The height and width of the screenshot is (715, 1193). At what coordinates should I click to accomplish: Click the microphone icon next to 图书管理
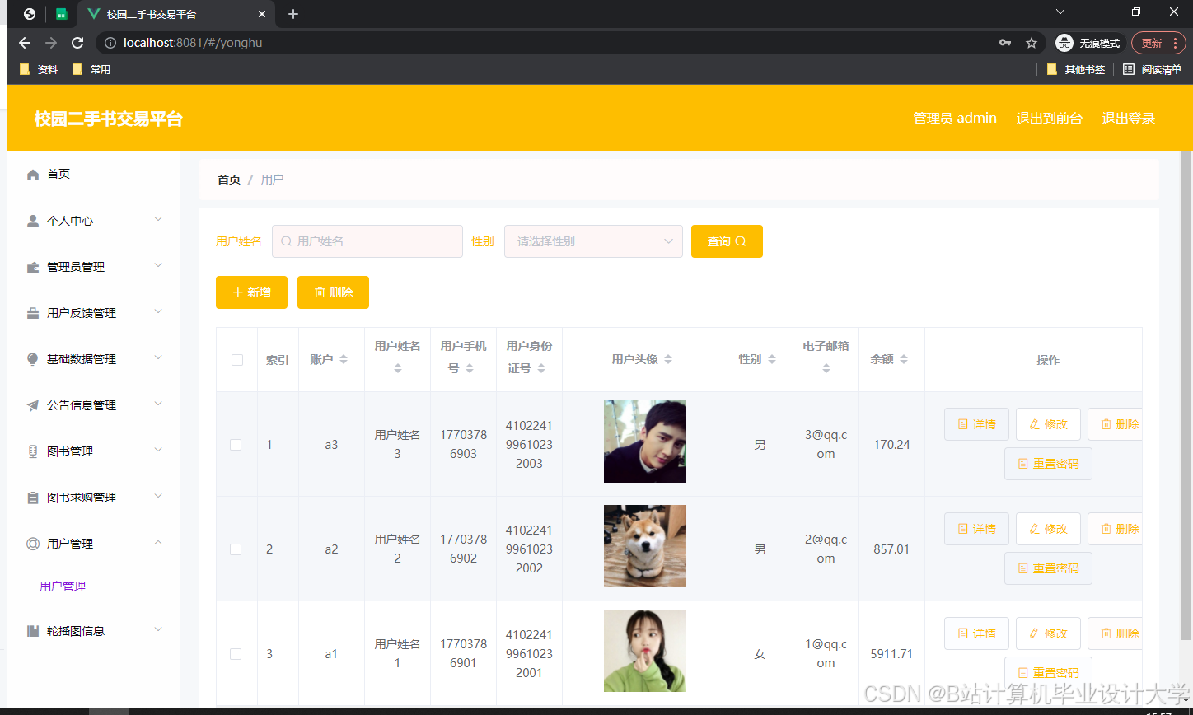[33, 451]
